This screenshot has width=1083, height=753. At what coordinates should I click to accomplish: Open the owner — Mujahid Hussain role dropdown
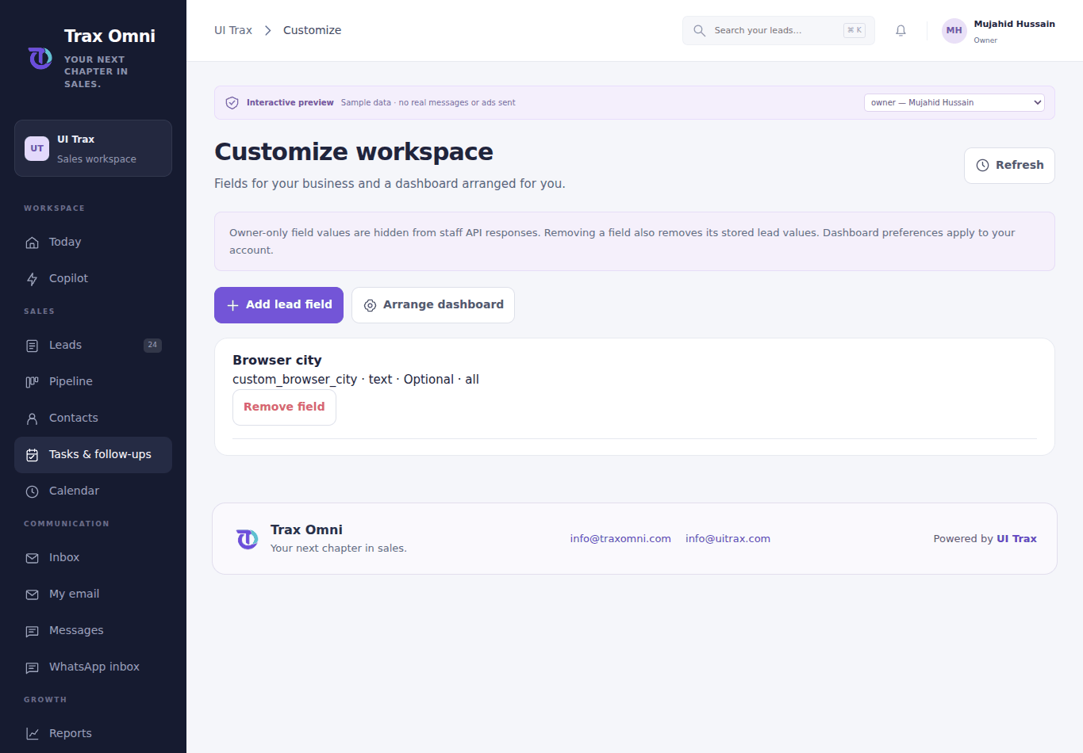tap(954, 102)
